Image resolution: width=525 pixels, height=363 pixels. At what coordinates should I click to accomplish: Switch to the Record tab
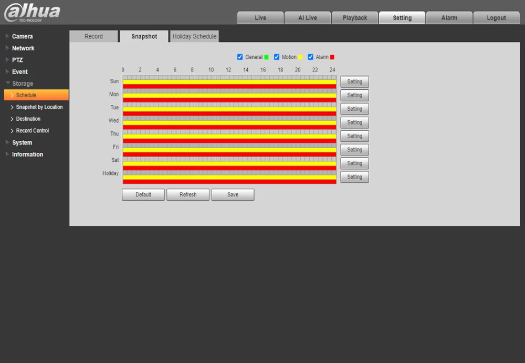click(x=93, y=36)
